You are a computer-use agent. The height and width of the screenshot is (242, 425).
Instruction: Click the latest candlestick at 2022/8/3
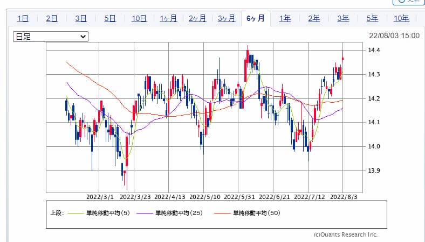click(343, 59)
